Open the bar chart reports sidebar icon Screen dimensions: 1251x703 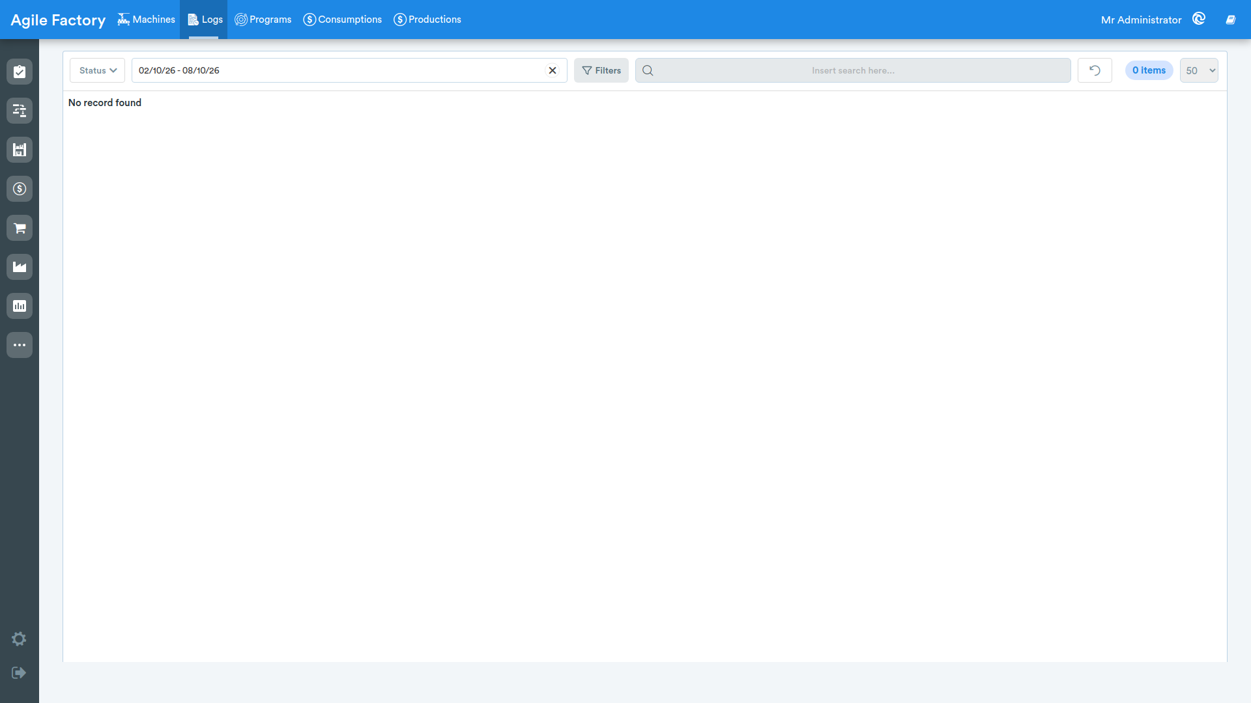[20, 306]
